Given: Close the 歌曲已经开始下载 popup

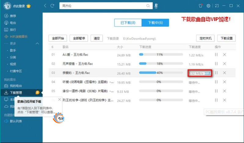Looking at the screenshot, I should tap(60, 99).
